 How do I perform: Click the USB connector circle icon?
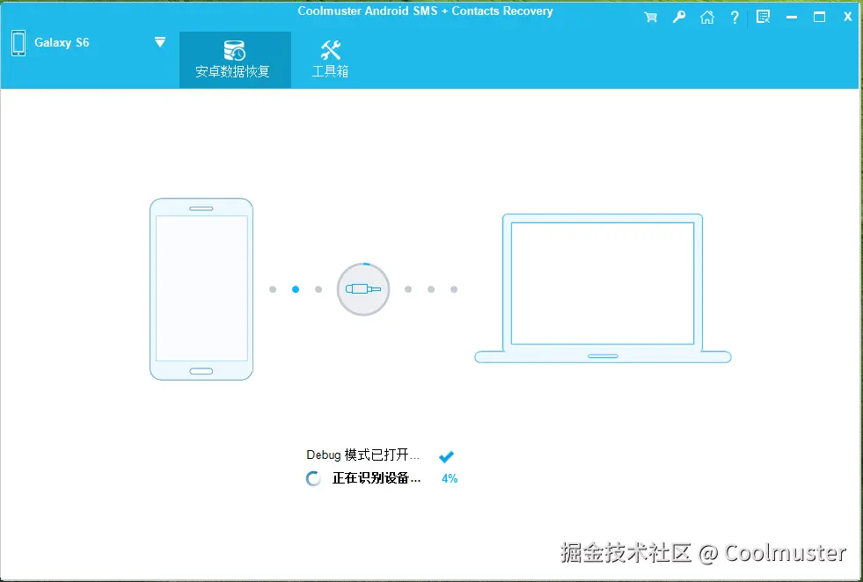coord(363,289)
